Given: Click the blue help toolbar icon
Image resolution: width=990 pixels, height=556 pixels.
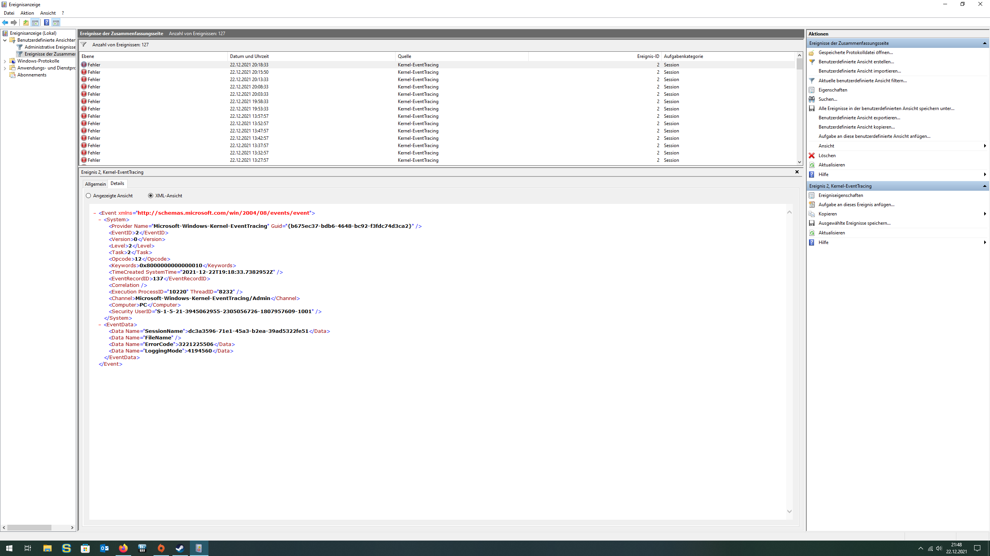Looking at the screenshot, I should tap(46, 22).
